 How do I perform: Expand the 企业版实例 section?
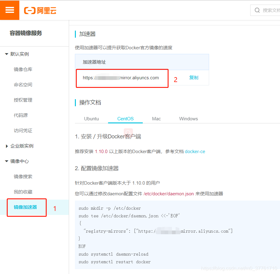[7, 146]
